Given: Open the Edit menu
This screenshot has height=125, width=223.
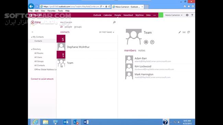Looking at the screenshot, I should (37, 11).
